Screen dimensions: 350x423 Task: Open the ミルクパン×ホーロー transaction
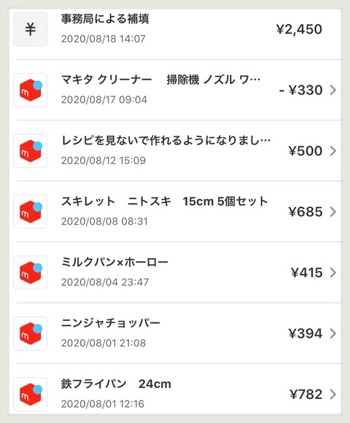tap(175, 273)
